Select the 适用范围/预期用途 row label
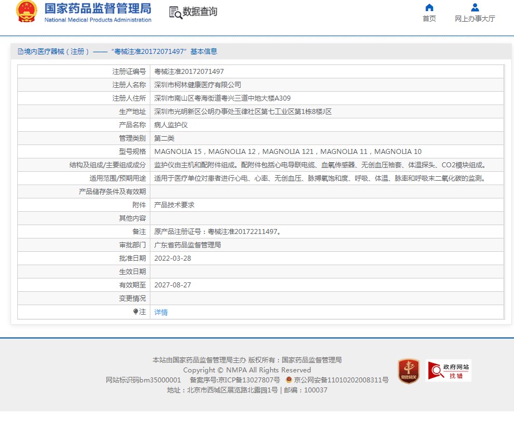514x428 pixels. pos(118,178)
